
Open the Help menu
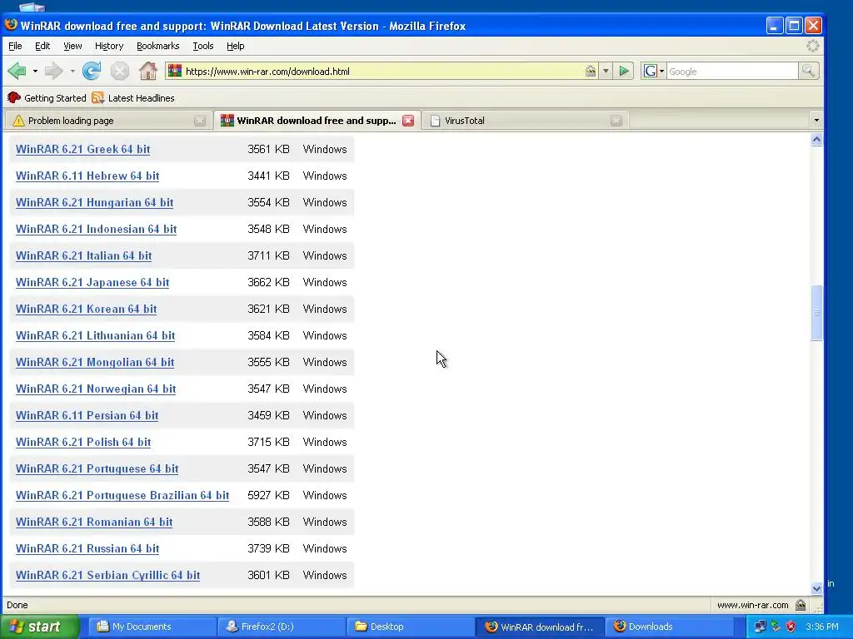[x=236, y=47]
